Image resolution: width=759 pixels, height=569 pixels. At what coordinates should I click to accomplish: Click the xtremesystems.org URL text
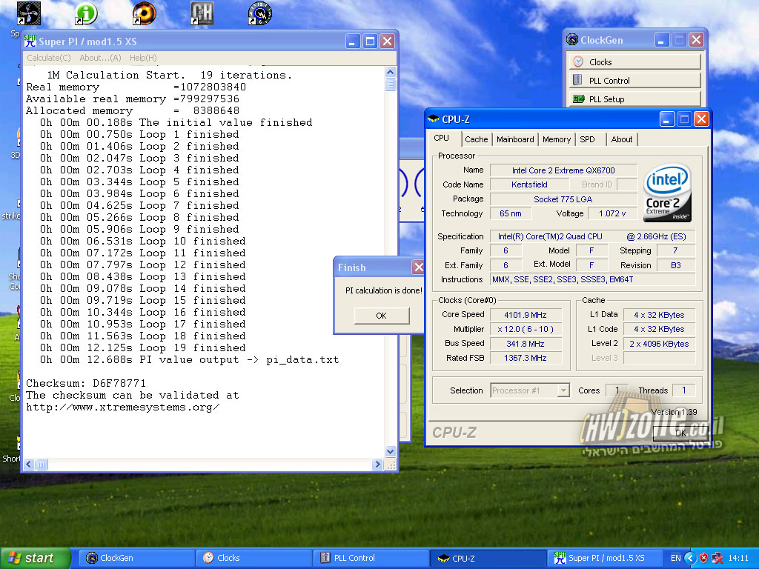click(x=123, y=407)
